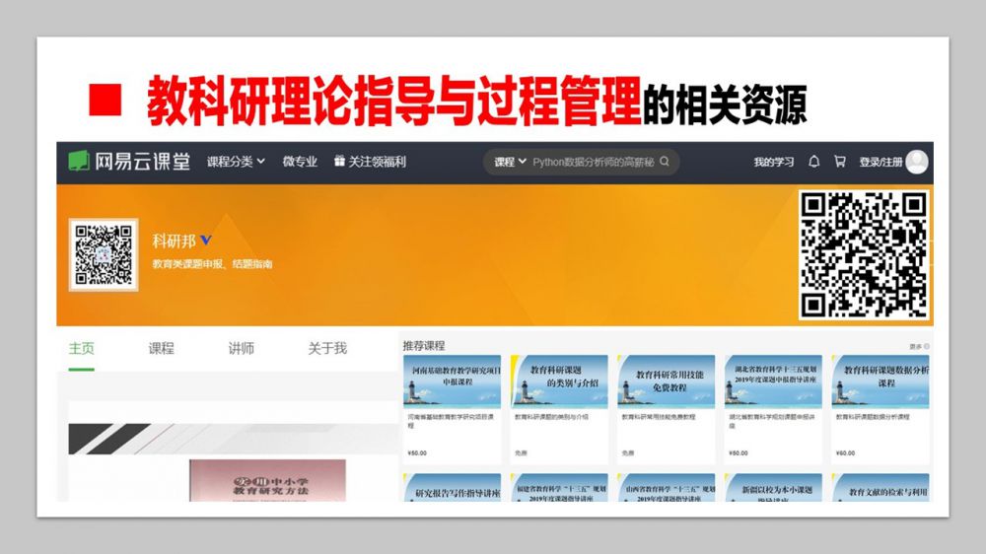Open 我的学习 page
986x554 pixels.
tap(774, 162)
